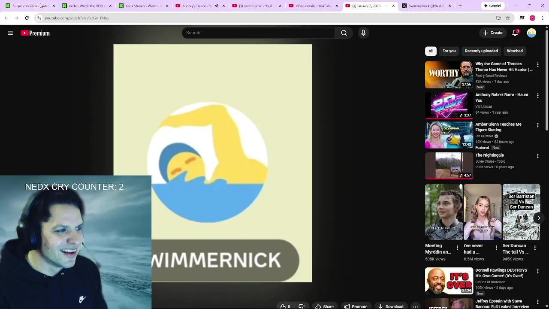Open options for Amber Glenn video
The height and width of the screenshot is (309, 549).
coord(538,125)
